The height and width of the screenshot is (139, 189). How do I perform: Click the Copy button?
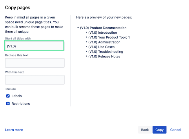[x=159, y=130]
